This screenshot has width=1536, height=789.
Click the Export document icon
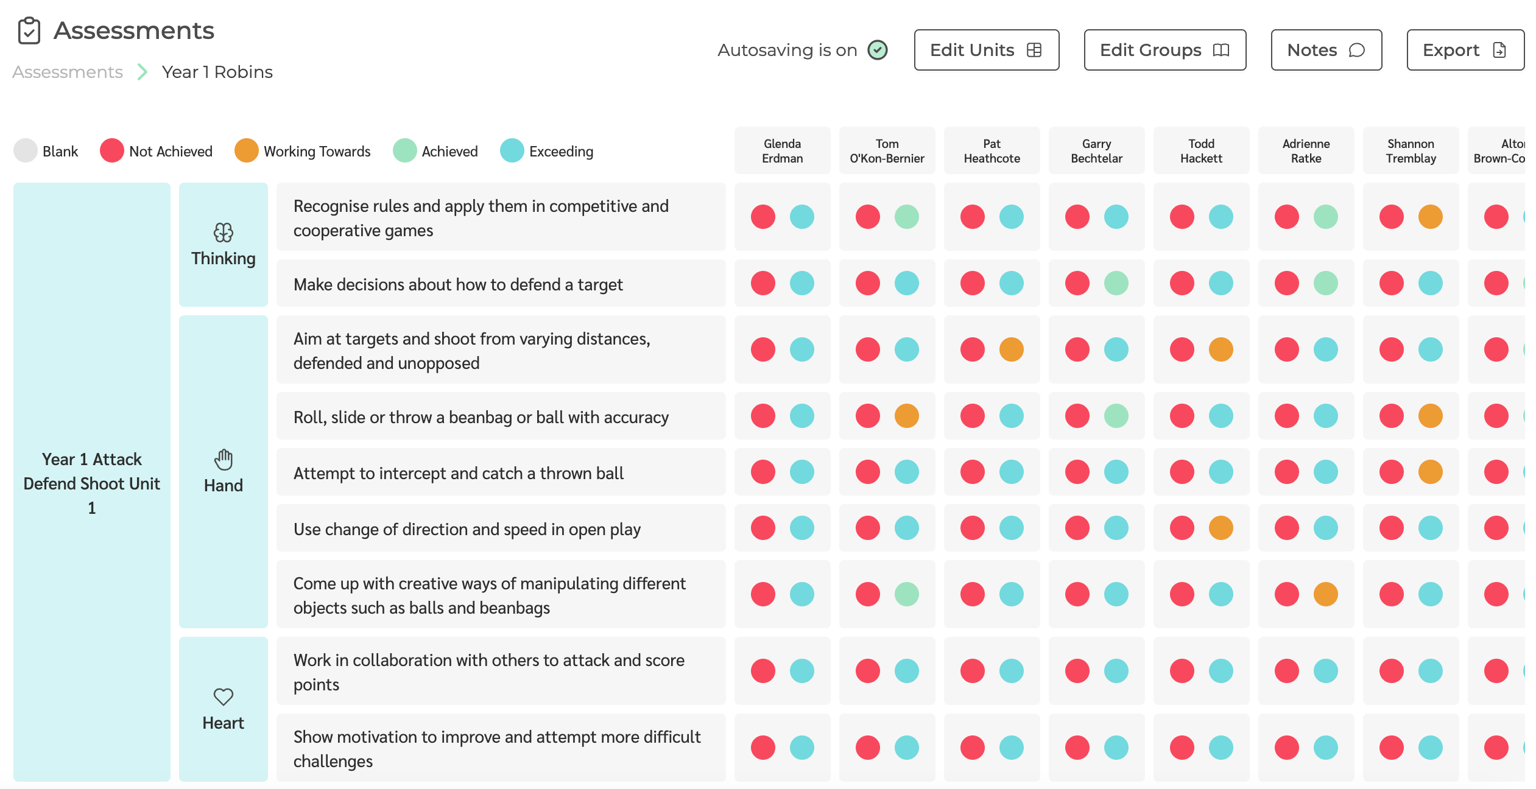click(1499, 50)
